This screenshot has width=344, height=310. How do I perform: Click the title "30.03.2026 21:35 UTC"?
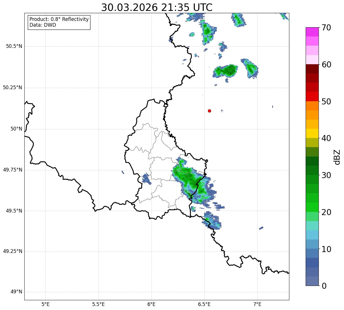coord(157,7)
